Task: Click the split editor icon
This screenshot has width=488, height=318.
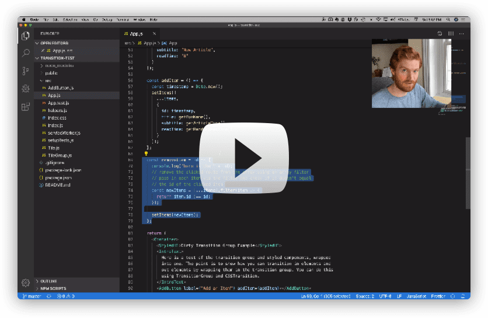Action: (450, 34)
